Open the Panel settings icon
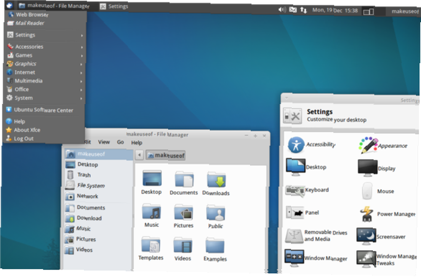Screen dimensions: 421x277 click(x=295, y=213)
